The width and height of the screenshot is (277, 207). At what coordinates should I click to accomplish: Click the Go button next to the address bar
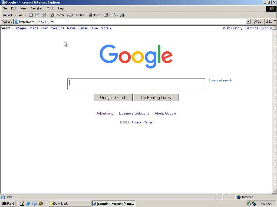coord(258,22)
